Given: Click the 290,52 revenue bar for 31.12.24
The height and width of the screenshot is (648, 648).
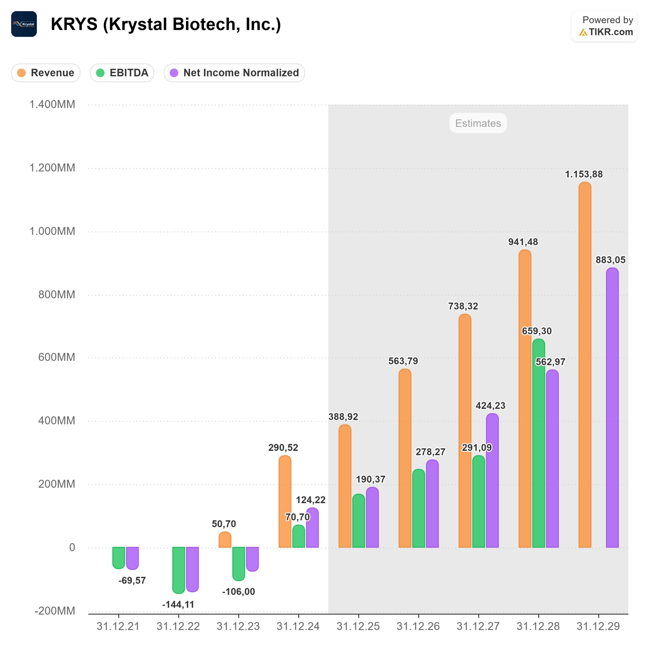Looking at the screenshot, I should coord(285,501).
